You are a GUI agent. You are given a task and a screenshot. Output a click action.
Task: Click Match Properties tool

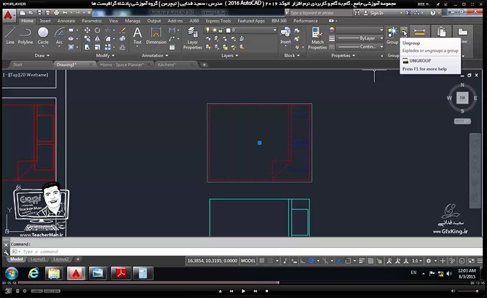coord(317,38)
